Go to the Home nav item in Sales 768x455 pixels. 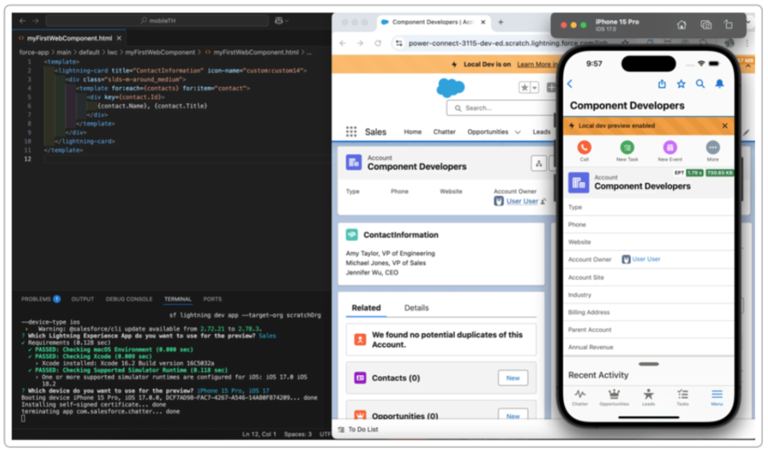coord(413,132)
